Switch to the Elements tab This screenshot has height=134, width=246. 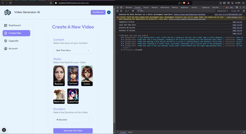click(129, 7)
